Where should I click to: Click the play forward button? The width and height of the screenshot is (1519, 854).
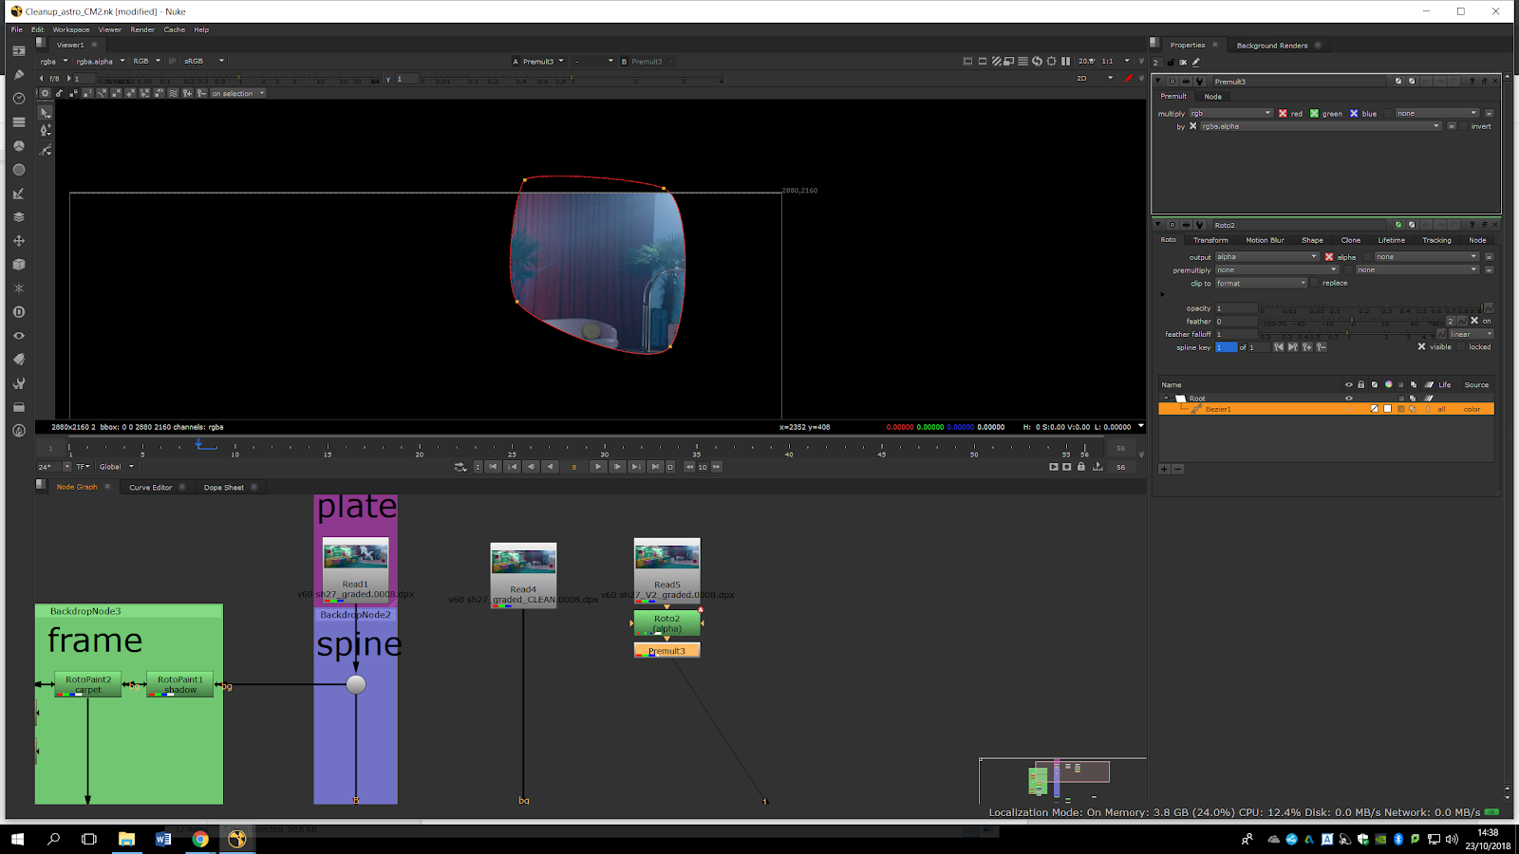597,467
